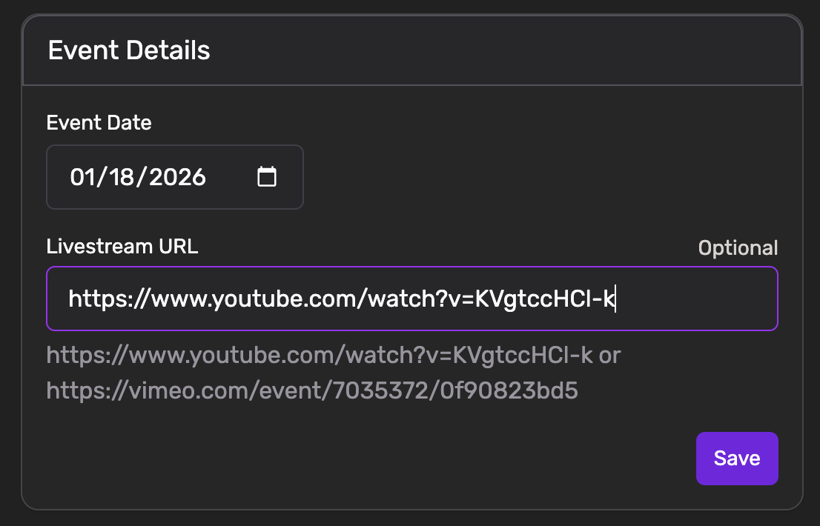820x526 pixels.
Task: Click video ID "KVgtccHCl-k" in the Livestream URL input
Action: [545, 299]
